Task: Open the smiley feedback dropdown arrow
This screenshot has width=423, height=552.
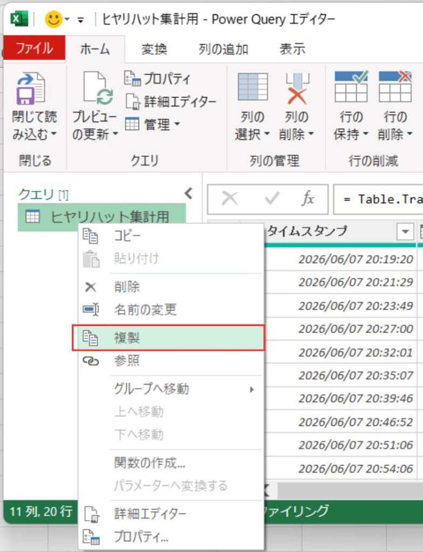Action: tap(67, 19)
